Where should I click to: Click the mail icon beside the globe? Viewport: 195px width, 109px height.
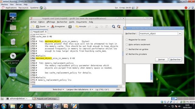pyautogui.click(x=45, y=8)
